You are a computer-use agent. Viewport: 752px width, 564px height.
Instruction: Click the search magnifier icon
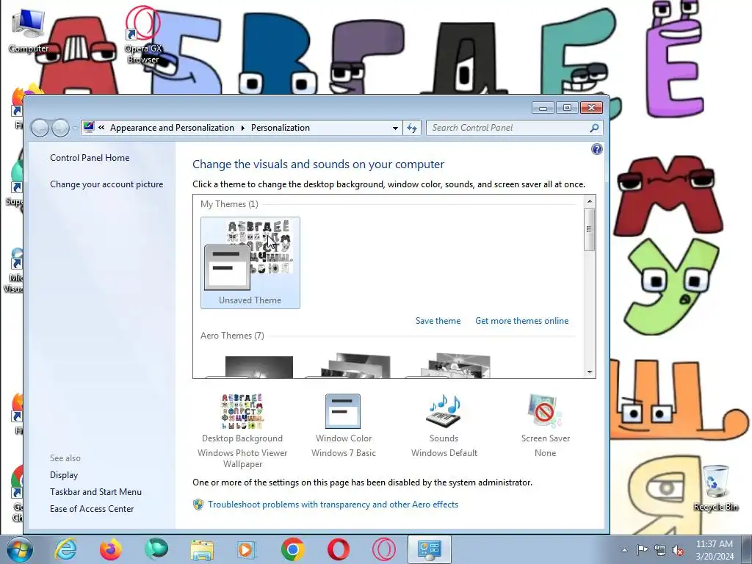click(594, 128)
